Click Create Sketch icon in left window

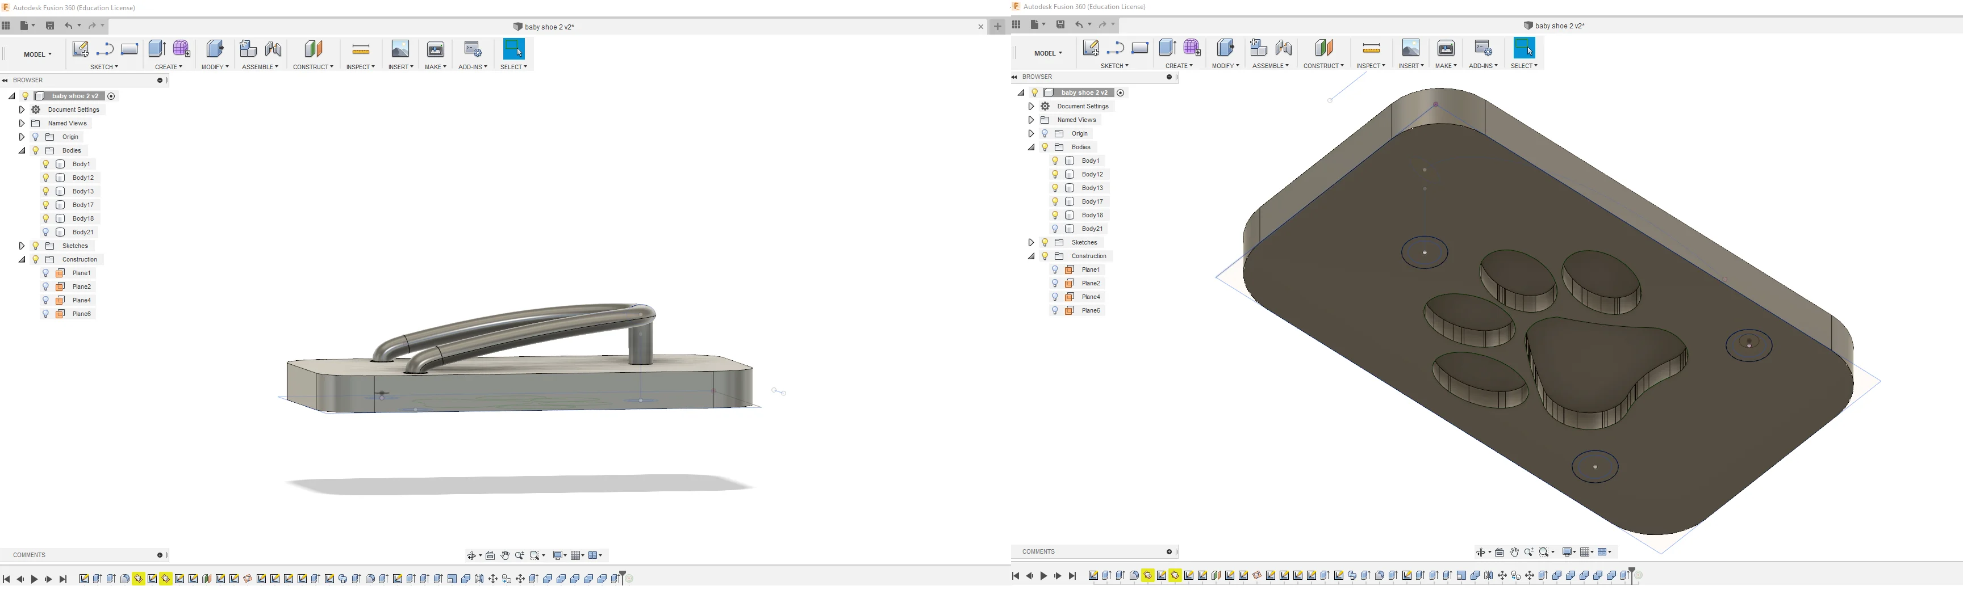pos(80,49)
